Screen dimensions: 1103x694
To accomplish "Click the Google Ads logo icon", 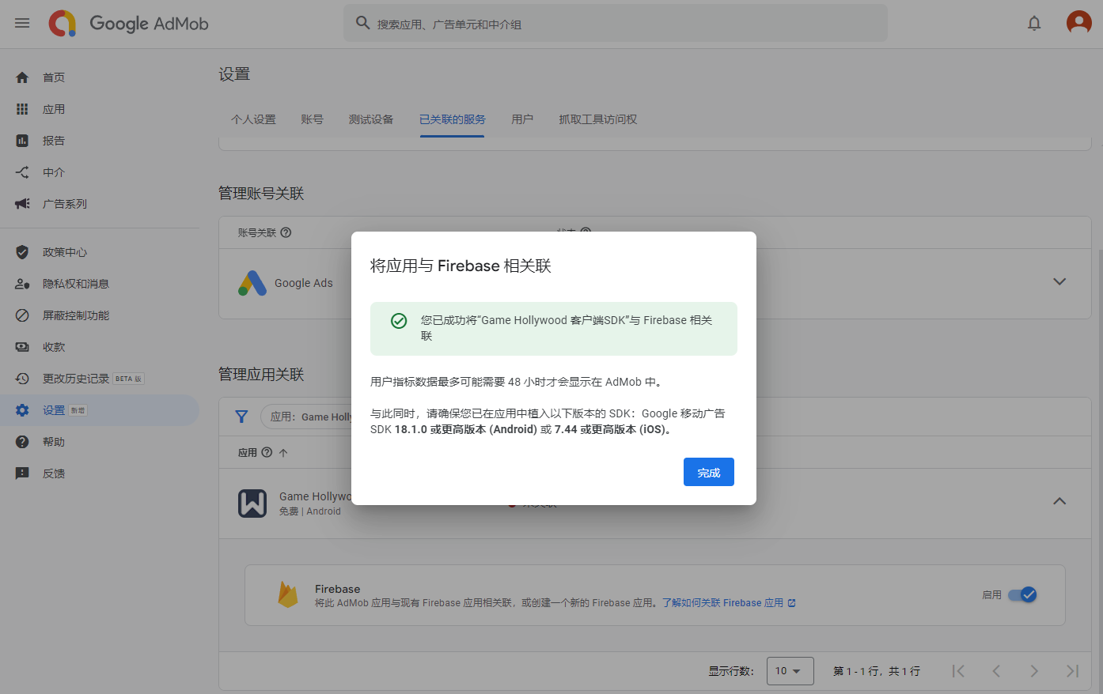I will click(x=252, y=283).
